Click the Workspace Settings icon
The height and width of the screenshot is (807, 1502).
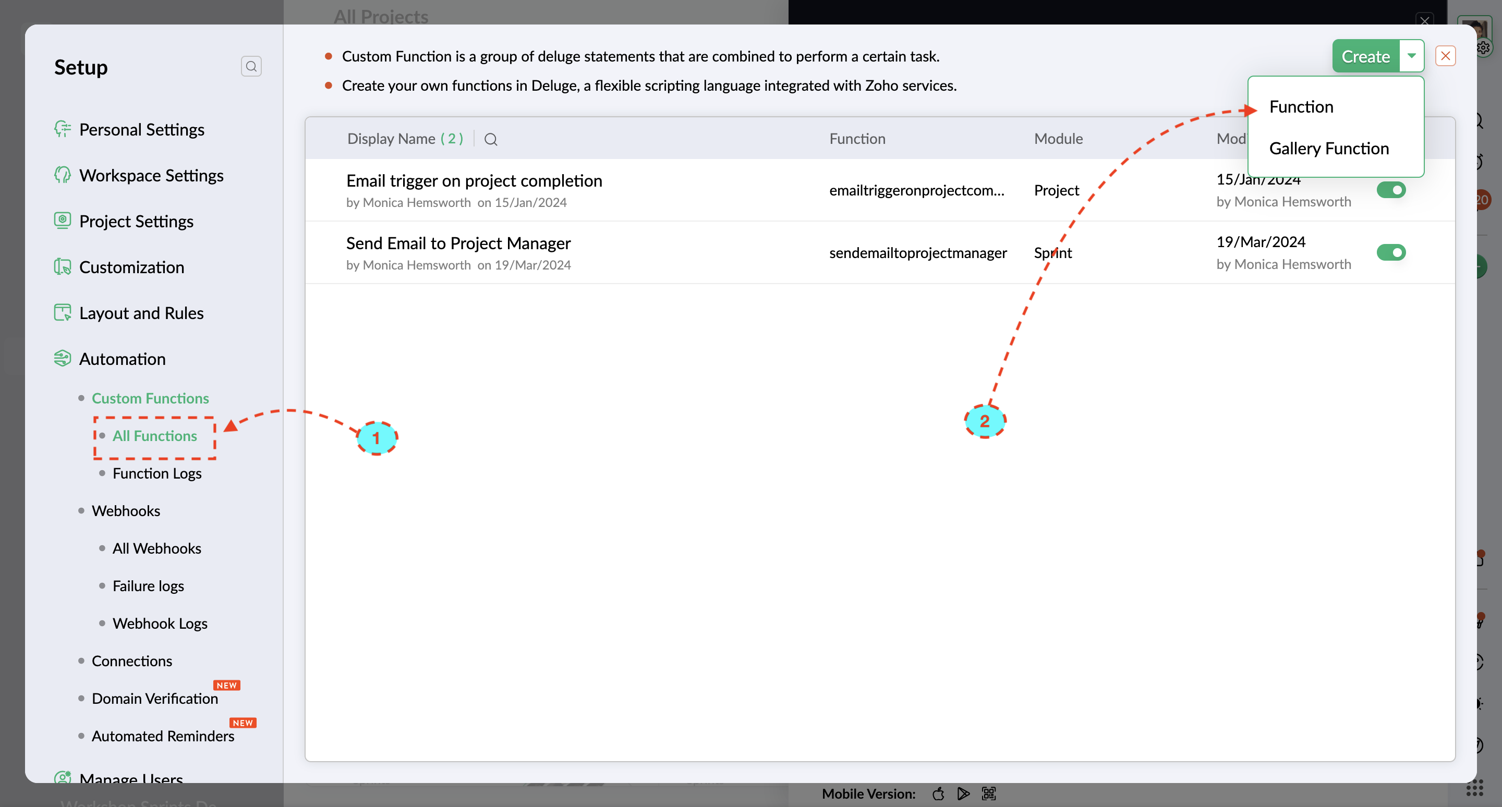tap(63, 175)
